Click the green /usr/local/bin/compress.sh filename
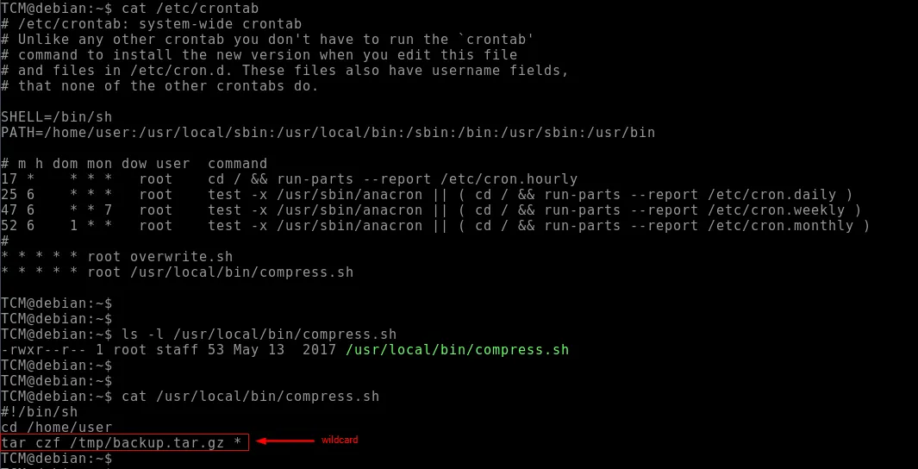The height and width of the screenshot is (469, 918). [457, 350]
